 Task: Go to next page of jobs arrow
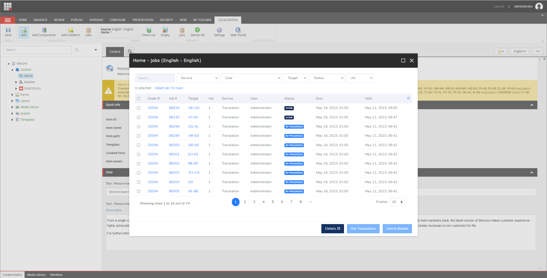click(x=311, y=202)
